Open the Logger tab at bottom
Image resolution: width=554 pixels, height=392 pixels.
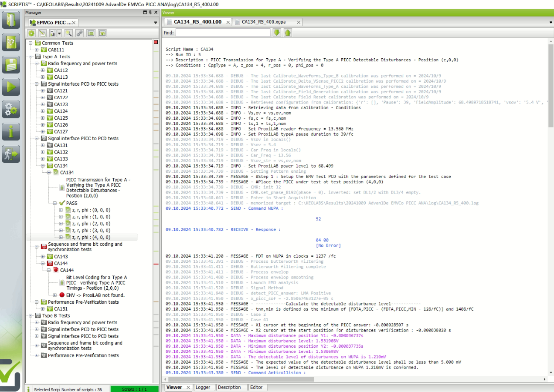pos(203,387)
